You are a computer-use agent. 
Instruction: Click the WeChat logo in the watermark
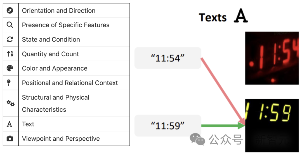click(x=197, y=139)
